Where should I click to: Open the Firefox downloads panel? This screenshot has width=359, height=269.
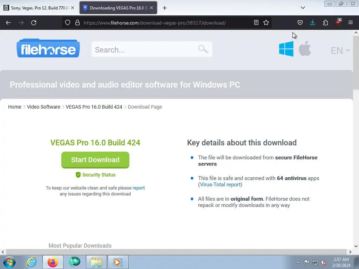point(312,22)
